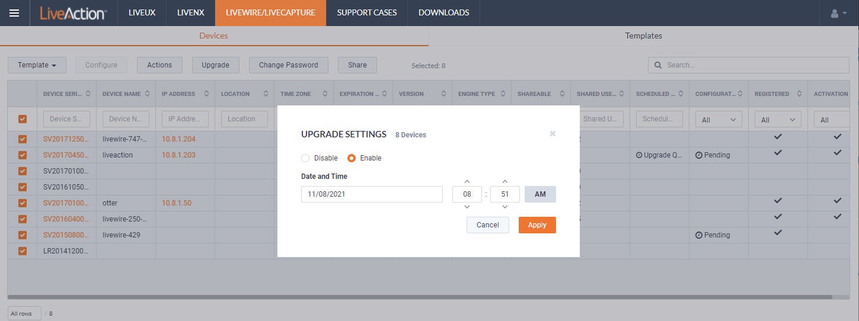Click the Cancel button
859x321 pixels.
tap(487, 225)
